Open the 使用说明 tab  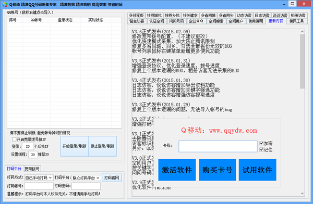256,21
